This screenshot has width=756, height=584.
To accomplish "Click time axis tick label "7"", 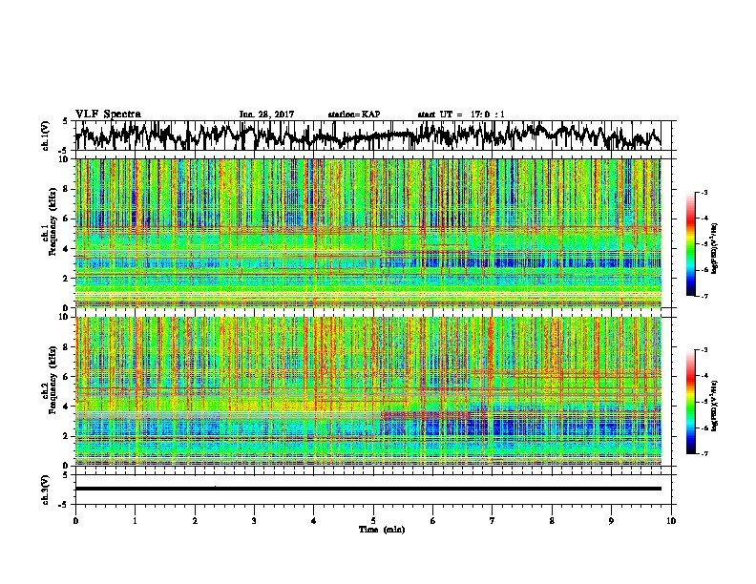I will pyautogui.click(x=493, y=521).
